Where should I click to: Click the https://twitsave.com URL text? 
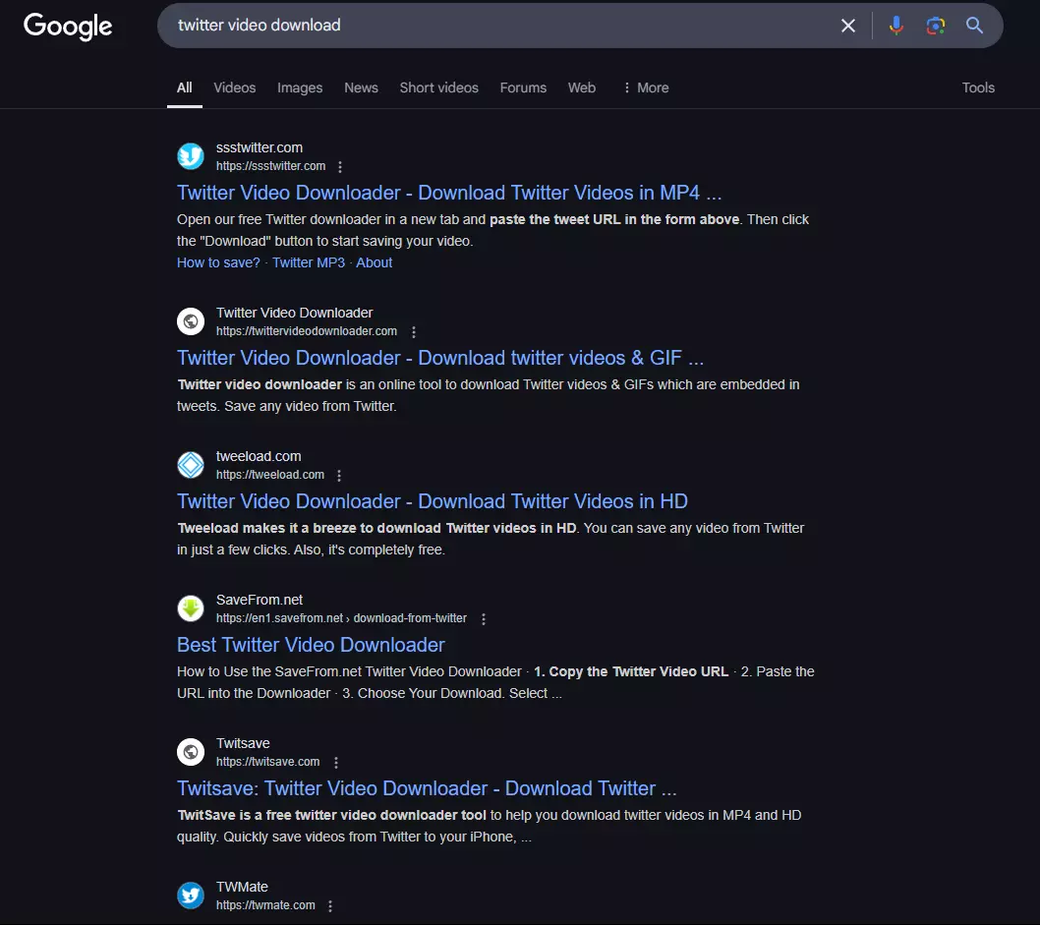coord(268,762)
